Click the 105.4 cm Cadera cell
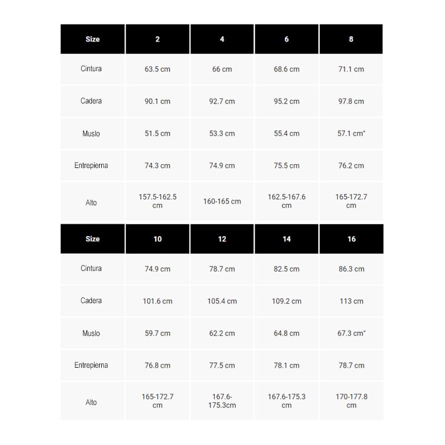This screenshot has height=445, width=445. pos(222,301)
